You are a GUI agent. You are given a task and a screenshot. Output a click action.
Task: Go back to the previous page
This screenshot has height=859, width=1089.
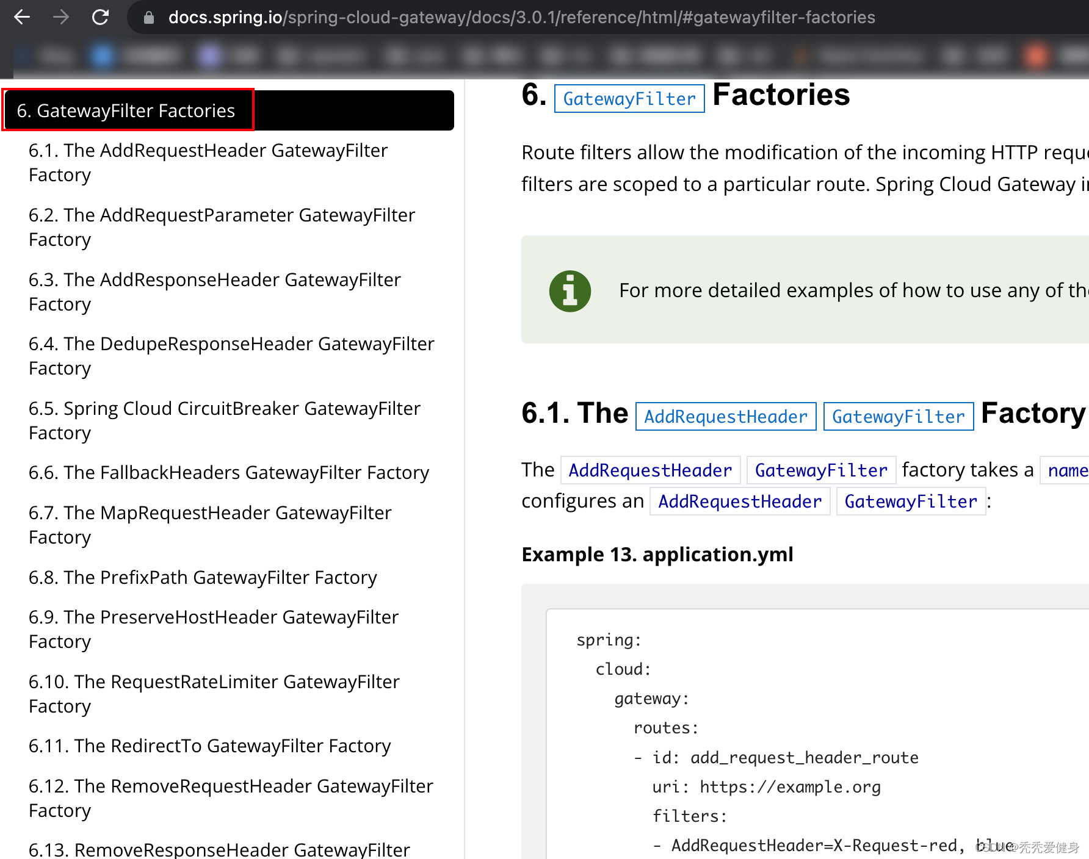tap(22, 17)
